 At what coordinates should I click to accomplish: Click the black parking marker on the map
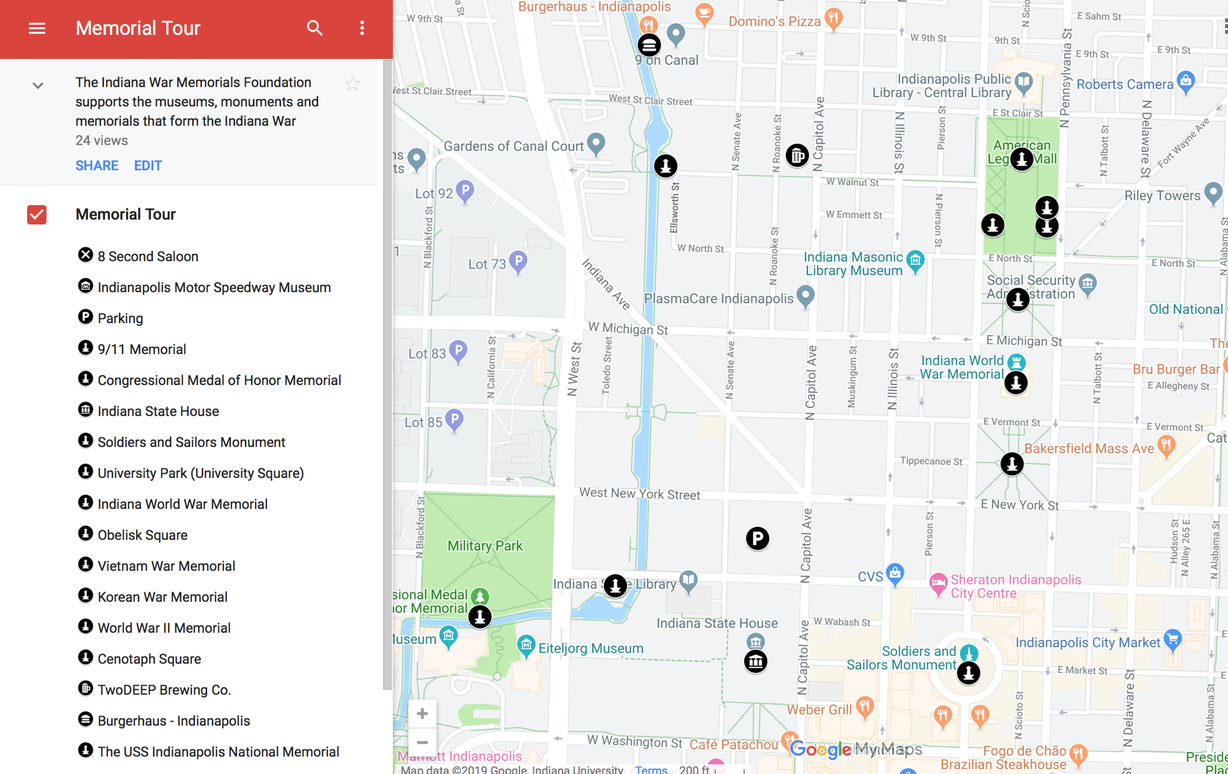(757, 538)
